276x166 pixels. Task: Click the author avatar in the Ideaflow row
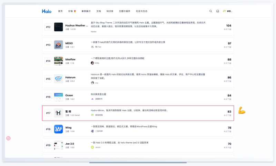click(92, 63)
